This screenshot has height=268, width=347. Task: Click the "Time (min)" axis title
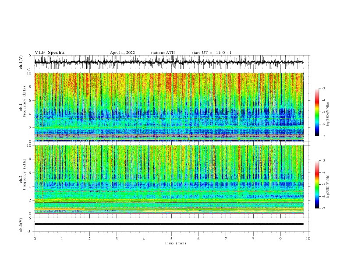[x=175, y=243]
